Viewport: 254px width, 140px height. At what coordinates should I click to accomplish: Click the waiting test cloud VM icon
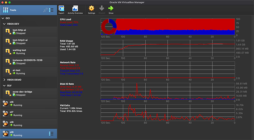[8, 51]
